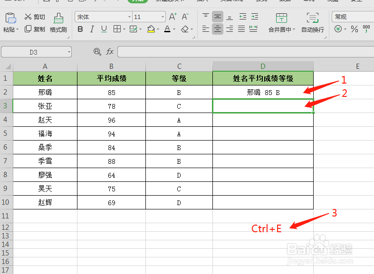The image size is (374, 274).
Task: Decrease font size with A- icon
Action: (185, 17)
